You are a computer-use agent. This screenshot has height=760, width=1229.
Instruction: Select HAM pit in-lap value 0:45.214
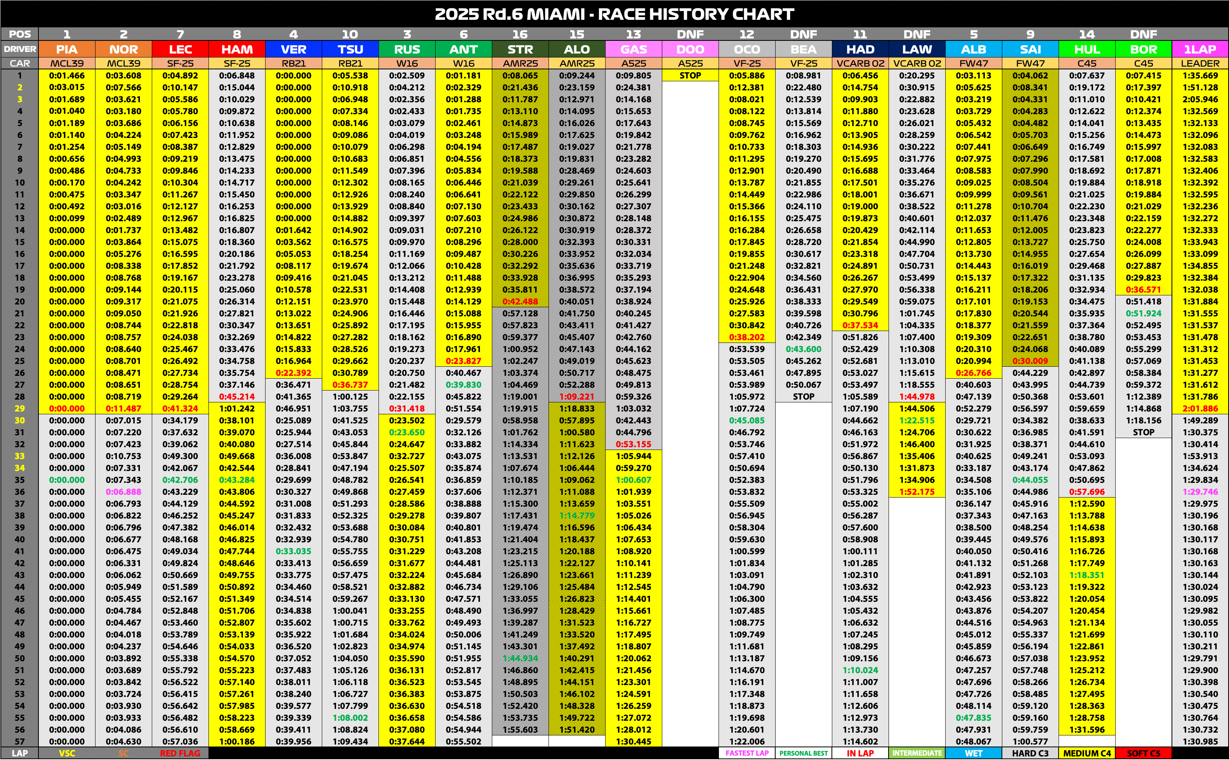(237, 396)
